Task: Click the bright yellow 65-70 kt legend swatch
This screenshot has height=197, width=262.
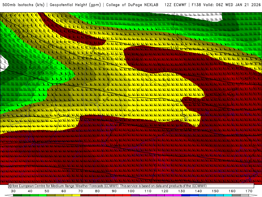Action: click(76, 195)
